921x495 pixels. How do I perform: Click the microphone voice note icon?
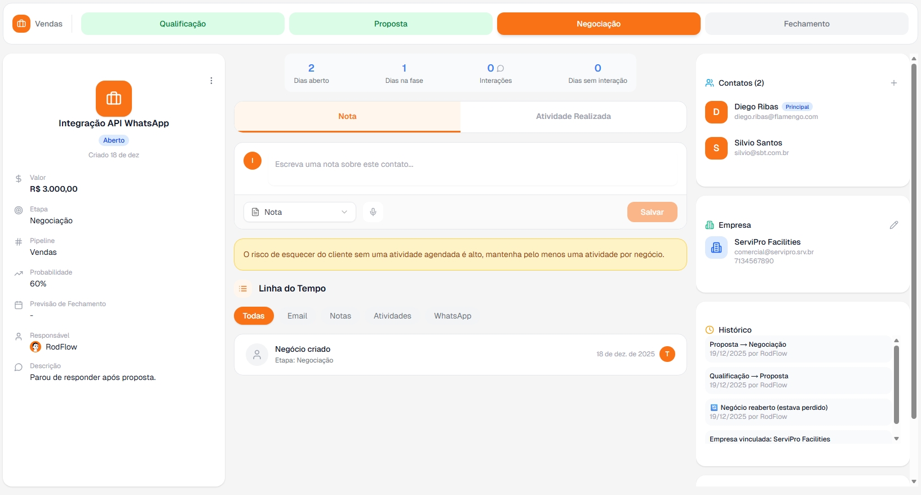coord(373,212)
